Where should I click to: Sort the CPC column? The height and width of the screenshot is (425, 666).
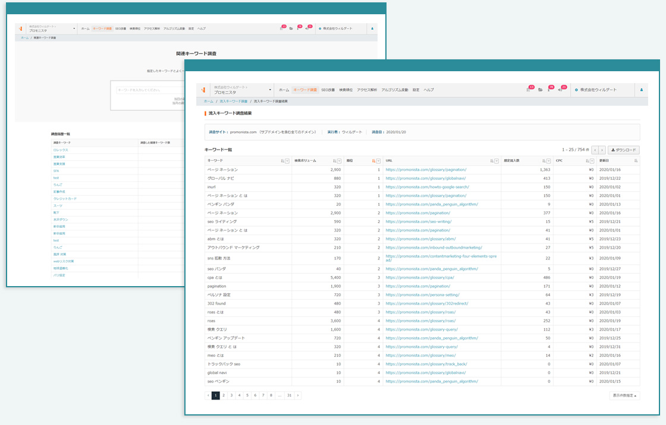pos(587,161)
